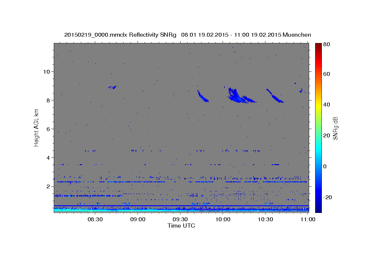This screenshot has height=255, width=382.
Task: Click the 10:30 time tick label
Action: (265, 219)
